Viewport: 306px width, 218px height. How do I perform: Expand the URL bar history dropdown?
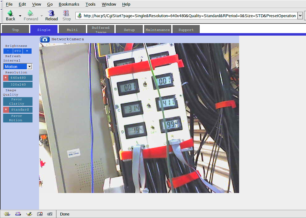coord(300,16)
